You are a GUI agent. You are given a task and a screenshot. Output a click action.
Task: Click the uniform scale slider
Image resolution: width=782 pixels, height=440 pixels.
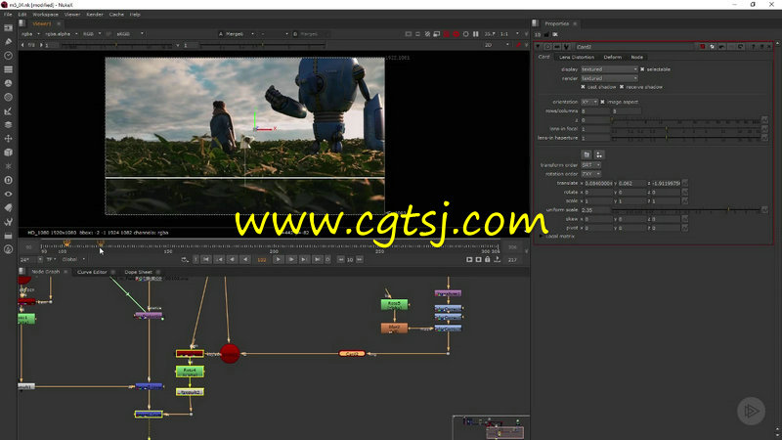686,210
